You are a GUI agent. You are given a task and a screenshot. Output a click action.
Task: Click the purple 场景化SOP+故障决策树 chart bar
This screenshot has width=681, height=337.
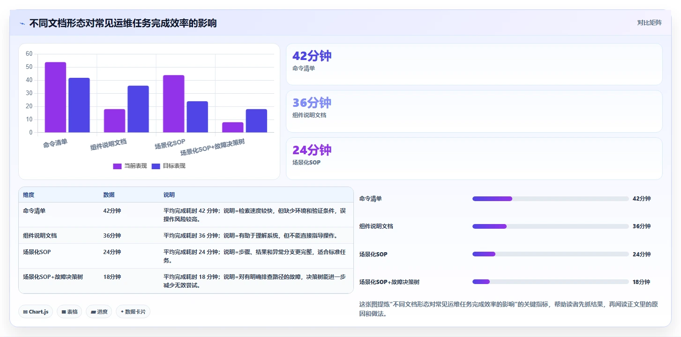coord(233,127)
